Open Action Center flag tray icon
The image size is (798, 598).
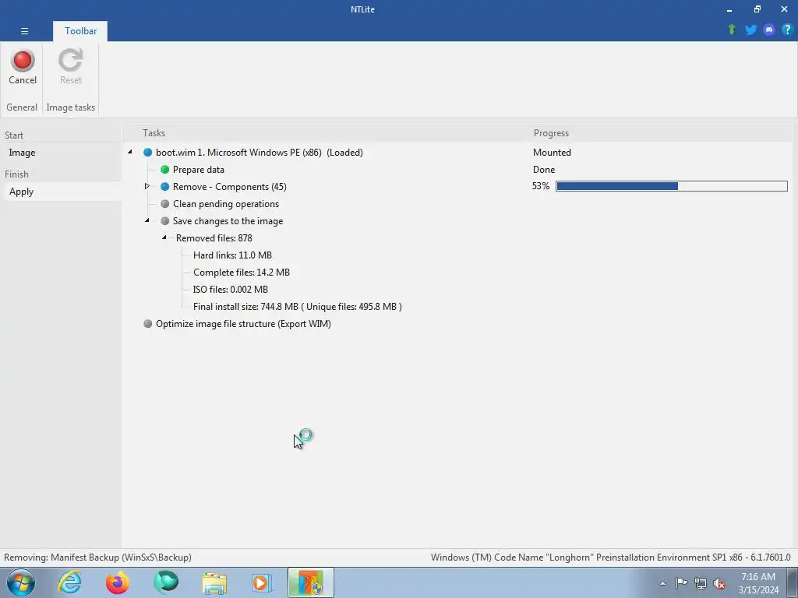681,583
